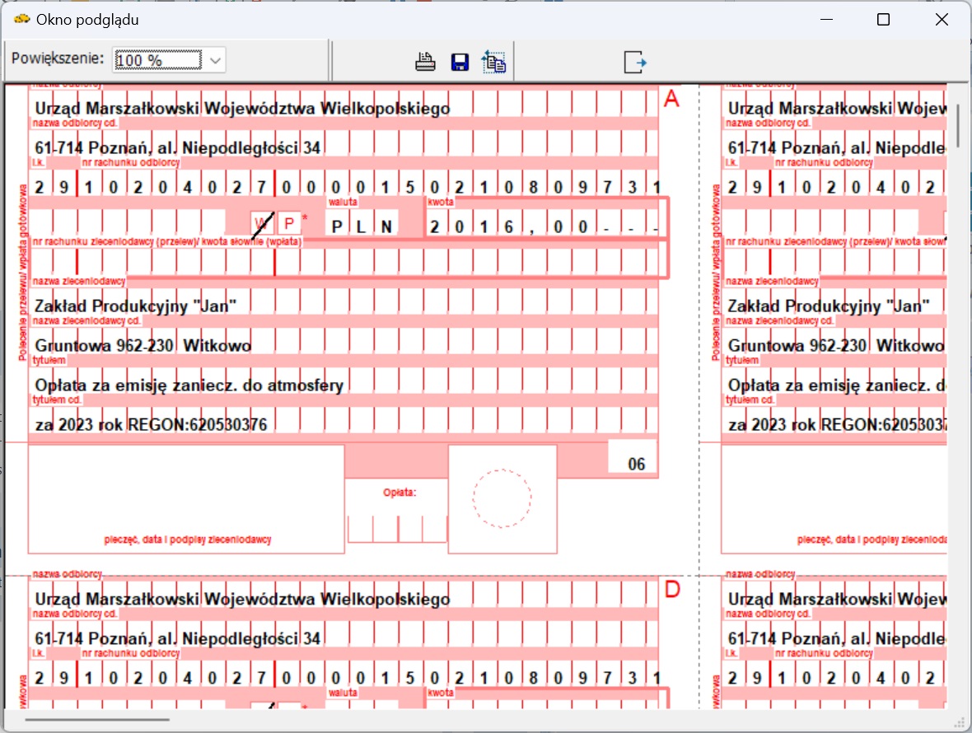The height and width of the screenshot is (733, 972).
Task: Copy the preview pages to clipboard
Action: (x=493, y=62)
